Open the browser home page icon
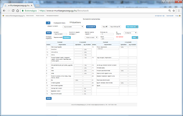Screen dimensions: 183x116 point(18,11)
